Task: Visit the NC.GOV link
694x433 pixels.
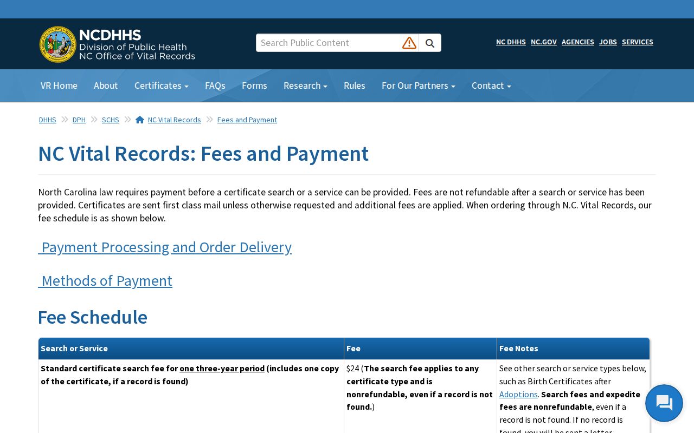Action: tap(544, 42)
